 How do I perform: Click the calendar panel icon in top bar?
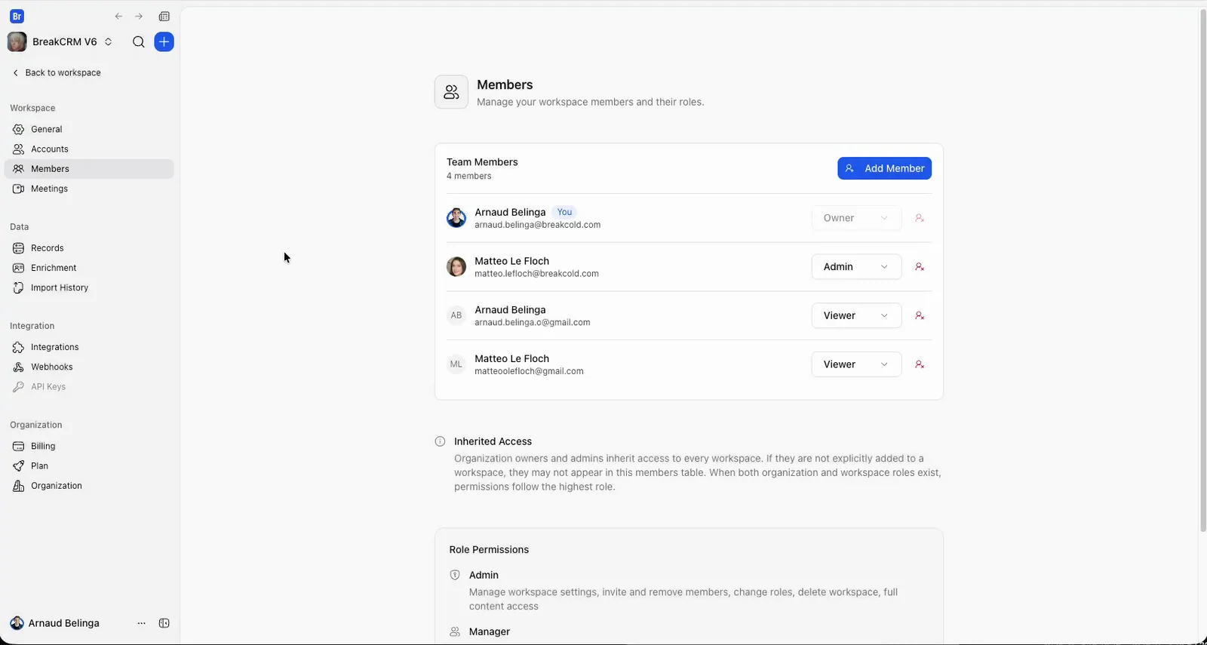(164, 17)
